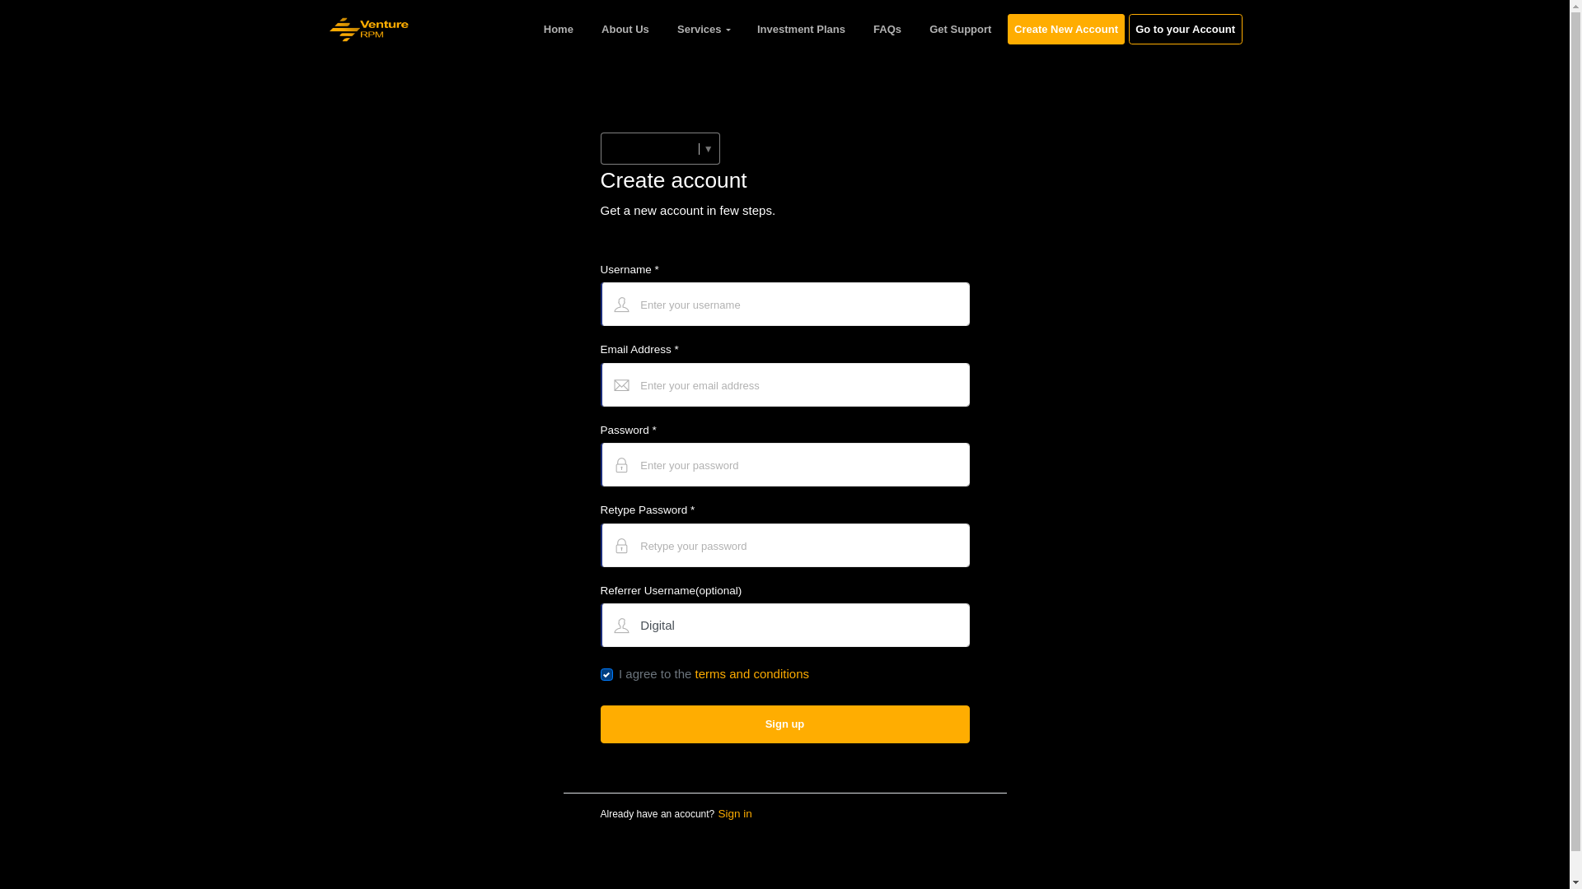Focus the Enter your password field
This screenshot has width=1582, height=889.
785,465
